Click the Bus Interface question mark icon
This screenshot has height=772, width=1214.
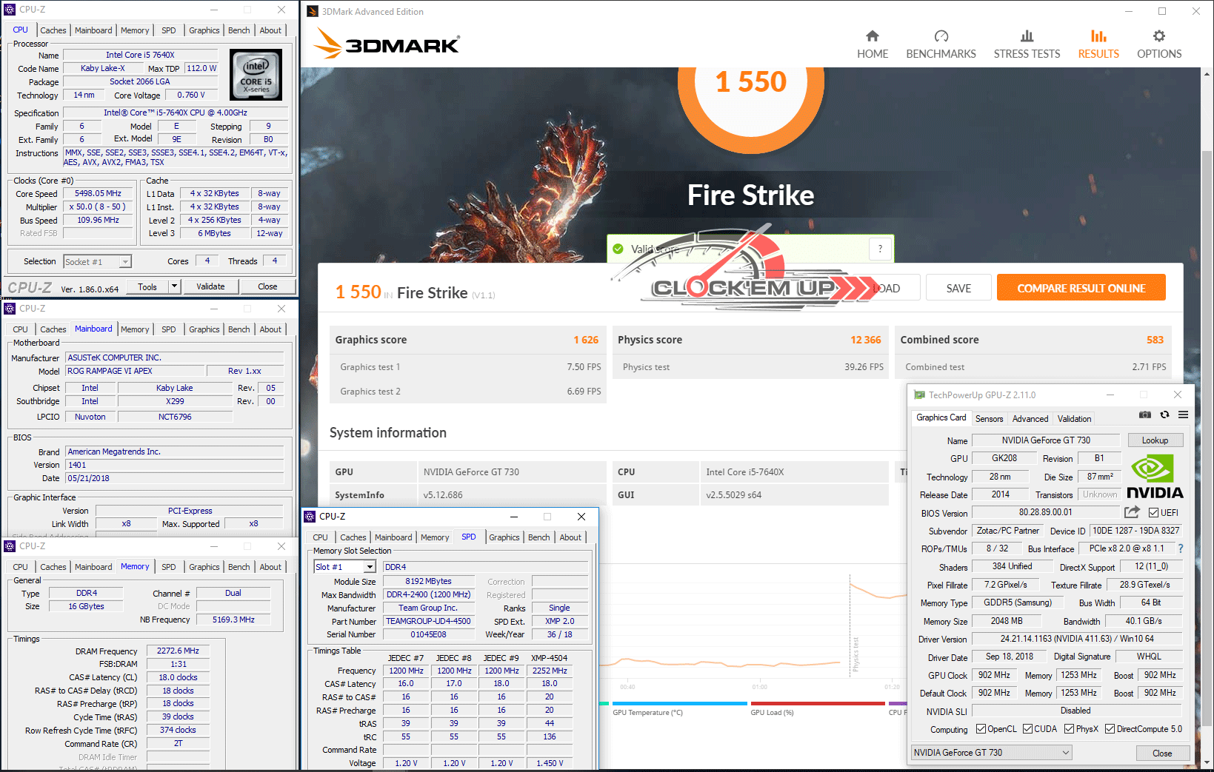[1181, 549]
